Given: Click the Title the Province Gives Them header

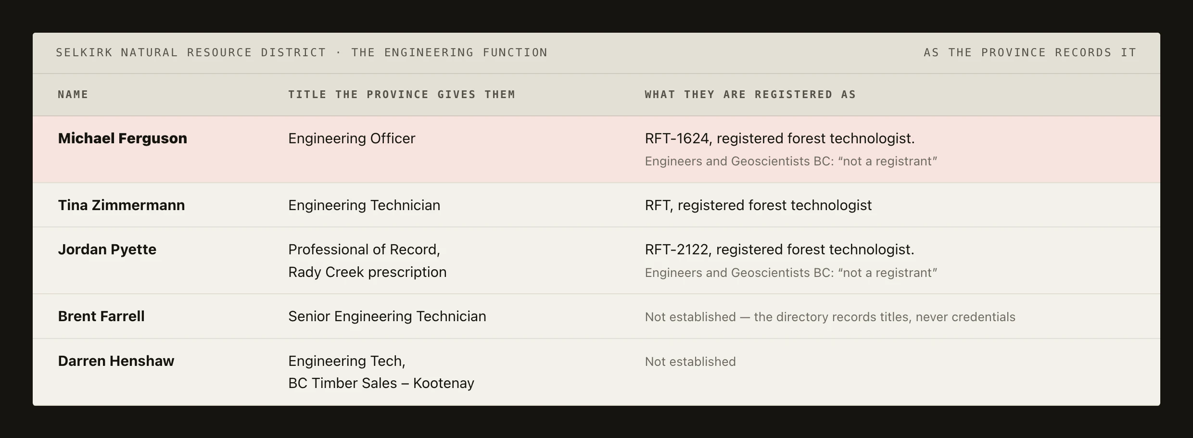Looking at the screenshot, I should coord(402,95).
